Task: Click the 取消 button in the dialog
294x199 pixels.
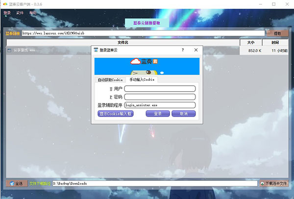Action: 183,114
